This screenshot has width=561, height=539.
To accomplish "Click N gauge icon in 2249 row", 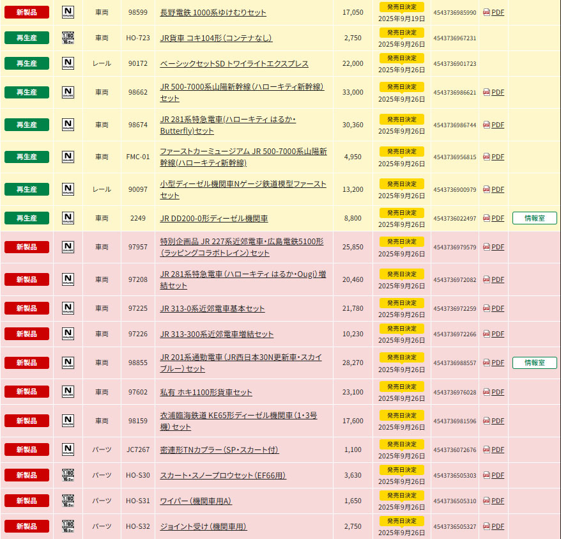I will 68,218.
